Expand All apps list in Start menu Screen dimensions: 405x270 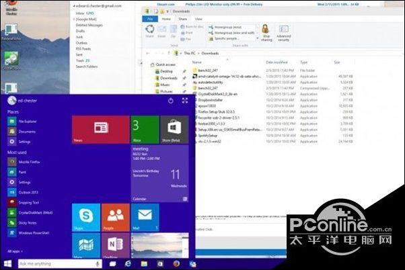click(x=13, y=251)
